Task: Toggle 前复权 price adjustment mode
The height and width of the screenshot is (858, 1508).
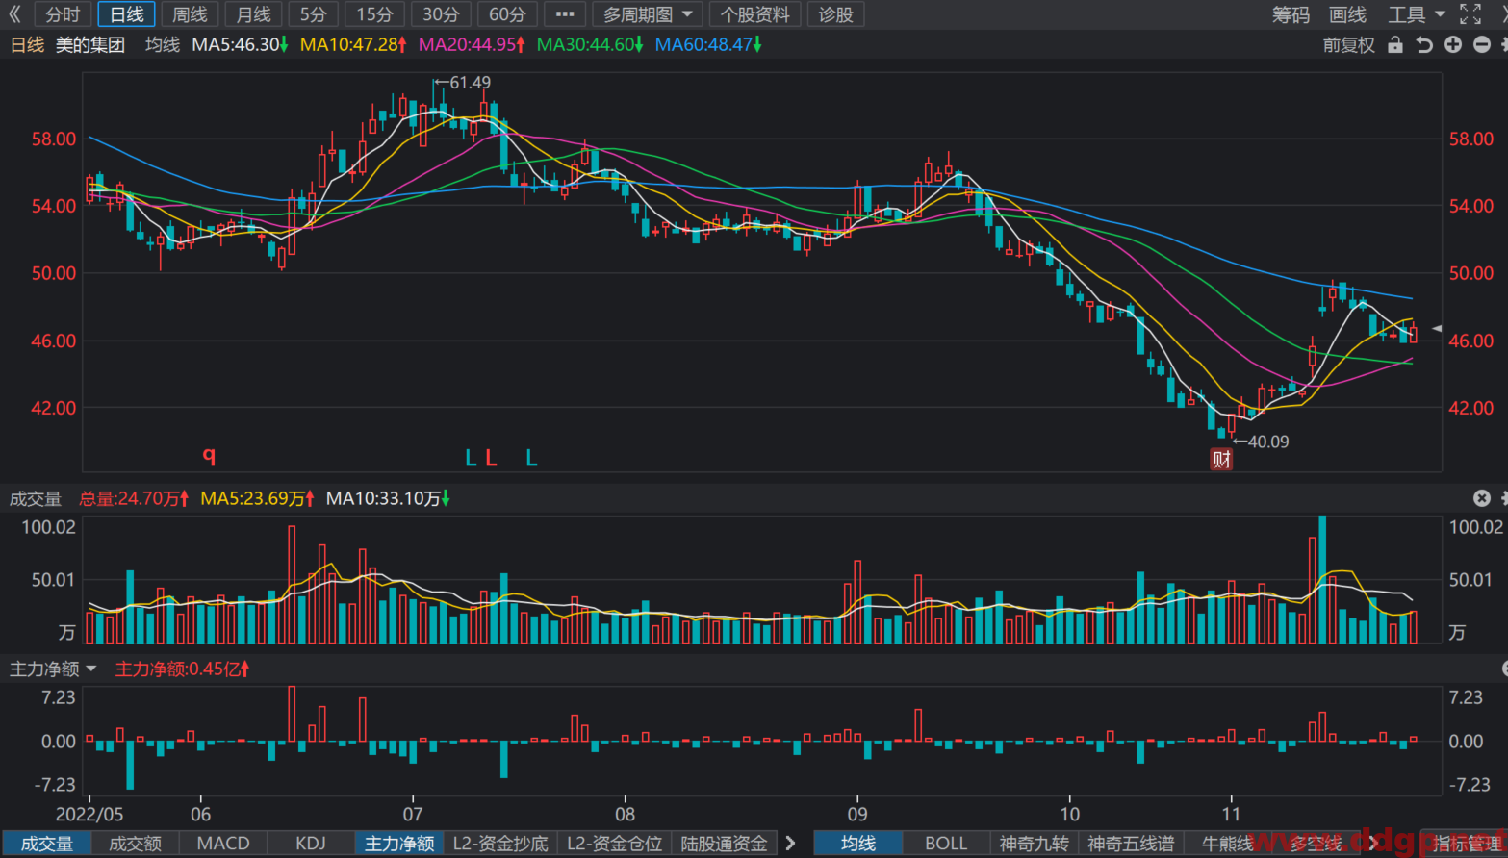Action: [x=1349, y=45]
